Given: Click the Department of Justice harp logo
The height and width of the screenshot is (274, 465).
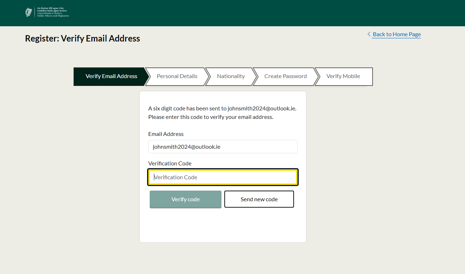Looking at the screenshot, I should point(29,12).
